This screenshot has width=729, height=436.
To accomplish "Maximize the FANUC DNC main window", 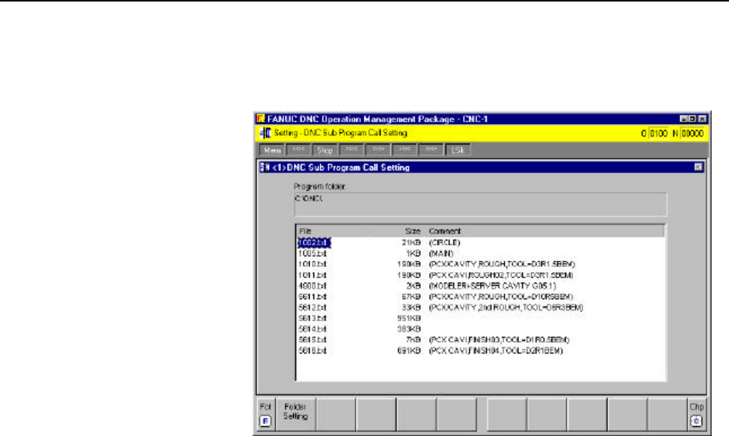I will coord(692,119).
